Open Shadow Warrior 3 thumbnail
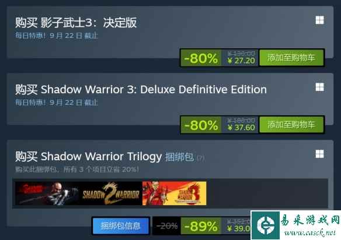Image resolution: width=341 pixels, height=240 pixels. click(x=175, y=193)
